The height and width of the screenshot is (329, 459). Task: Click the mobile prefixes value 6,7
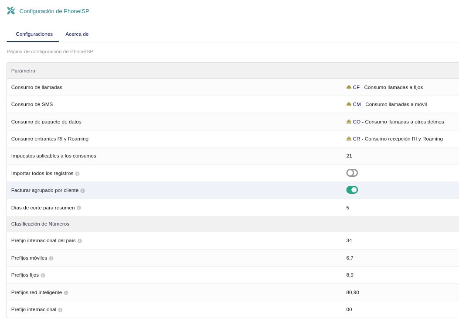click(350, 258)
